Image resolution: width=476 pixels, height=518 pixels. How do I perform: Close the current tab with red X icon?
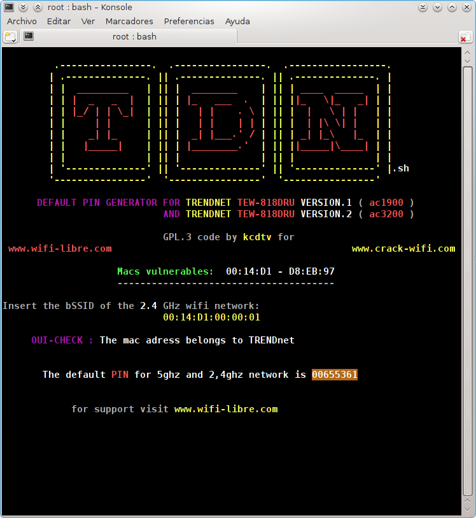[x=465, y=37]
